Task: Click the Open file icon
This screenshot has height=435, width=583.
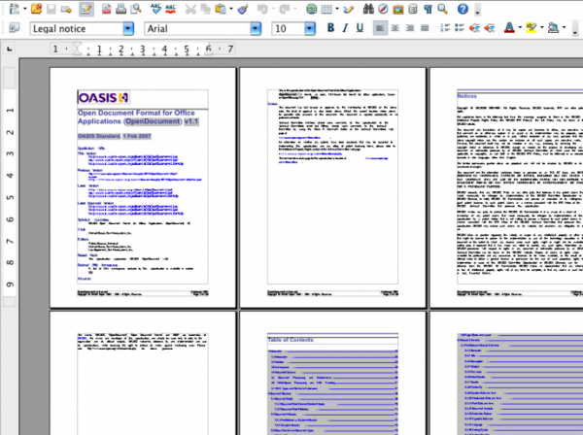Action: 36,9
